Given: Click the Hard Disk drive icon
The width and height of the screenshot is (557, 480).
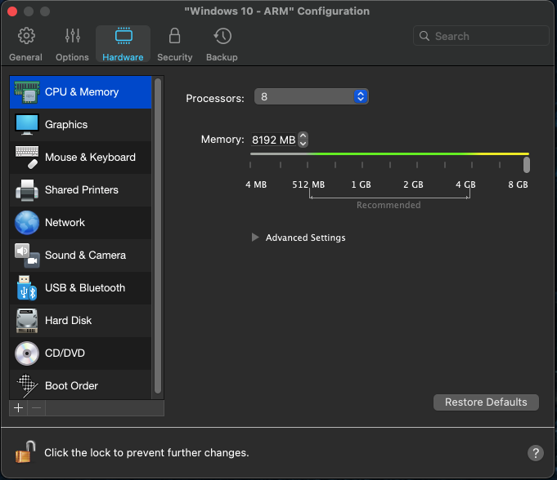Looking at the screenshot, I should pos(27,321).
